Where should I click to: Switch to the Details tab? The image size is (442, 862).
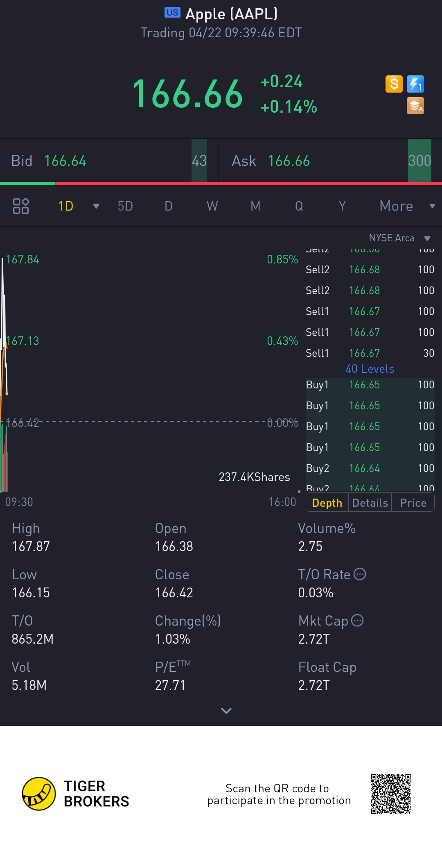370,503
